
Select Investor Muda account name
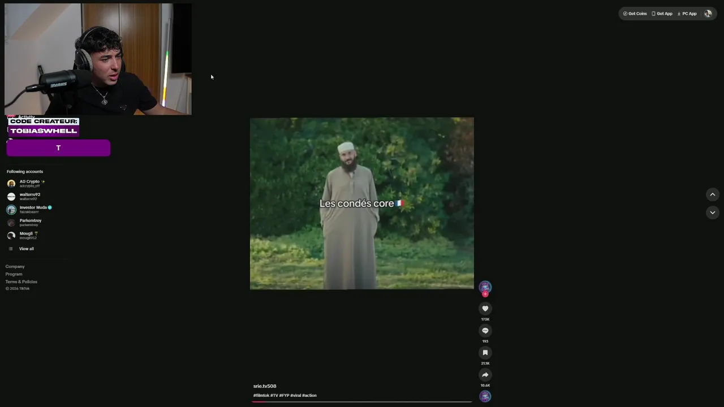click(33, 207)
